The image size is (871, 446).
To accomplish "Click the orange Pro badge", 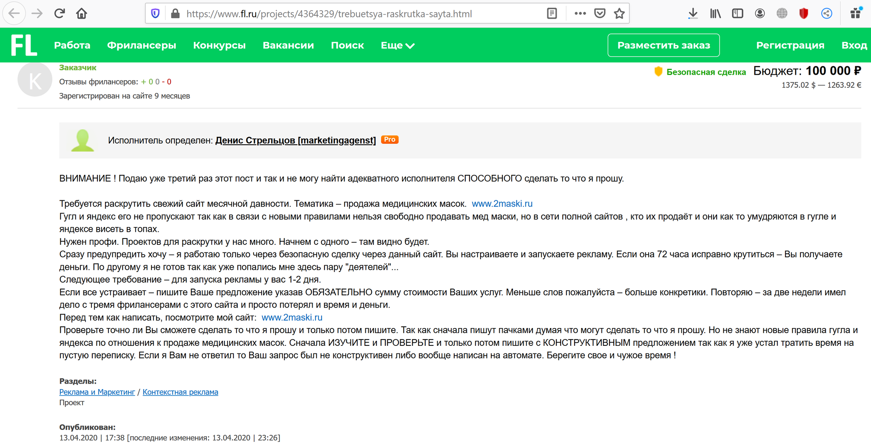I will point(390,140).
